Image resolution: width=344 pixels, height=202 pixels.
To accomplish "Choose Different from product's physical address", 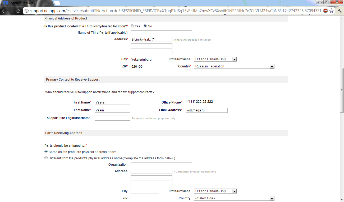I will click(x=46, y=158).
